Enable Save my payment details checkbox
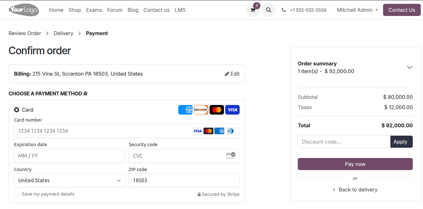423x209 pixels. point(17,194)
